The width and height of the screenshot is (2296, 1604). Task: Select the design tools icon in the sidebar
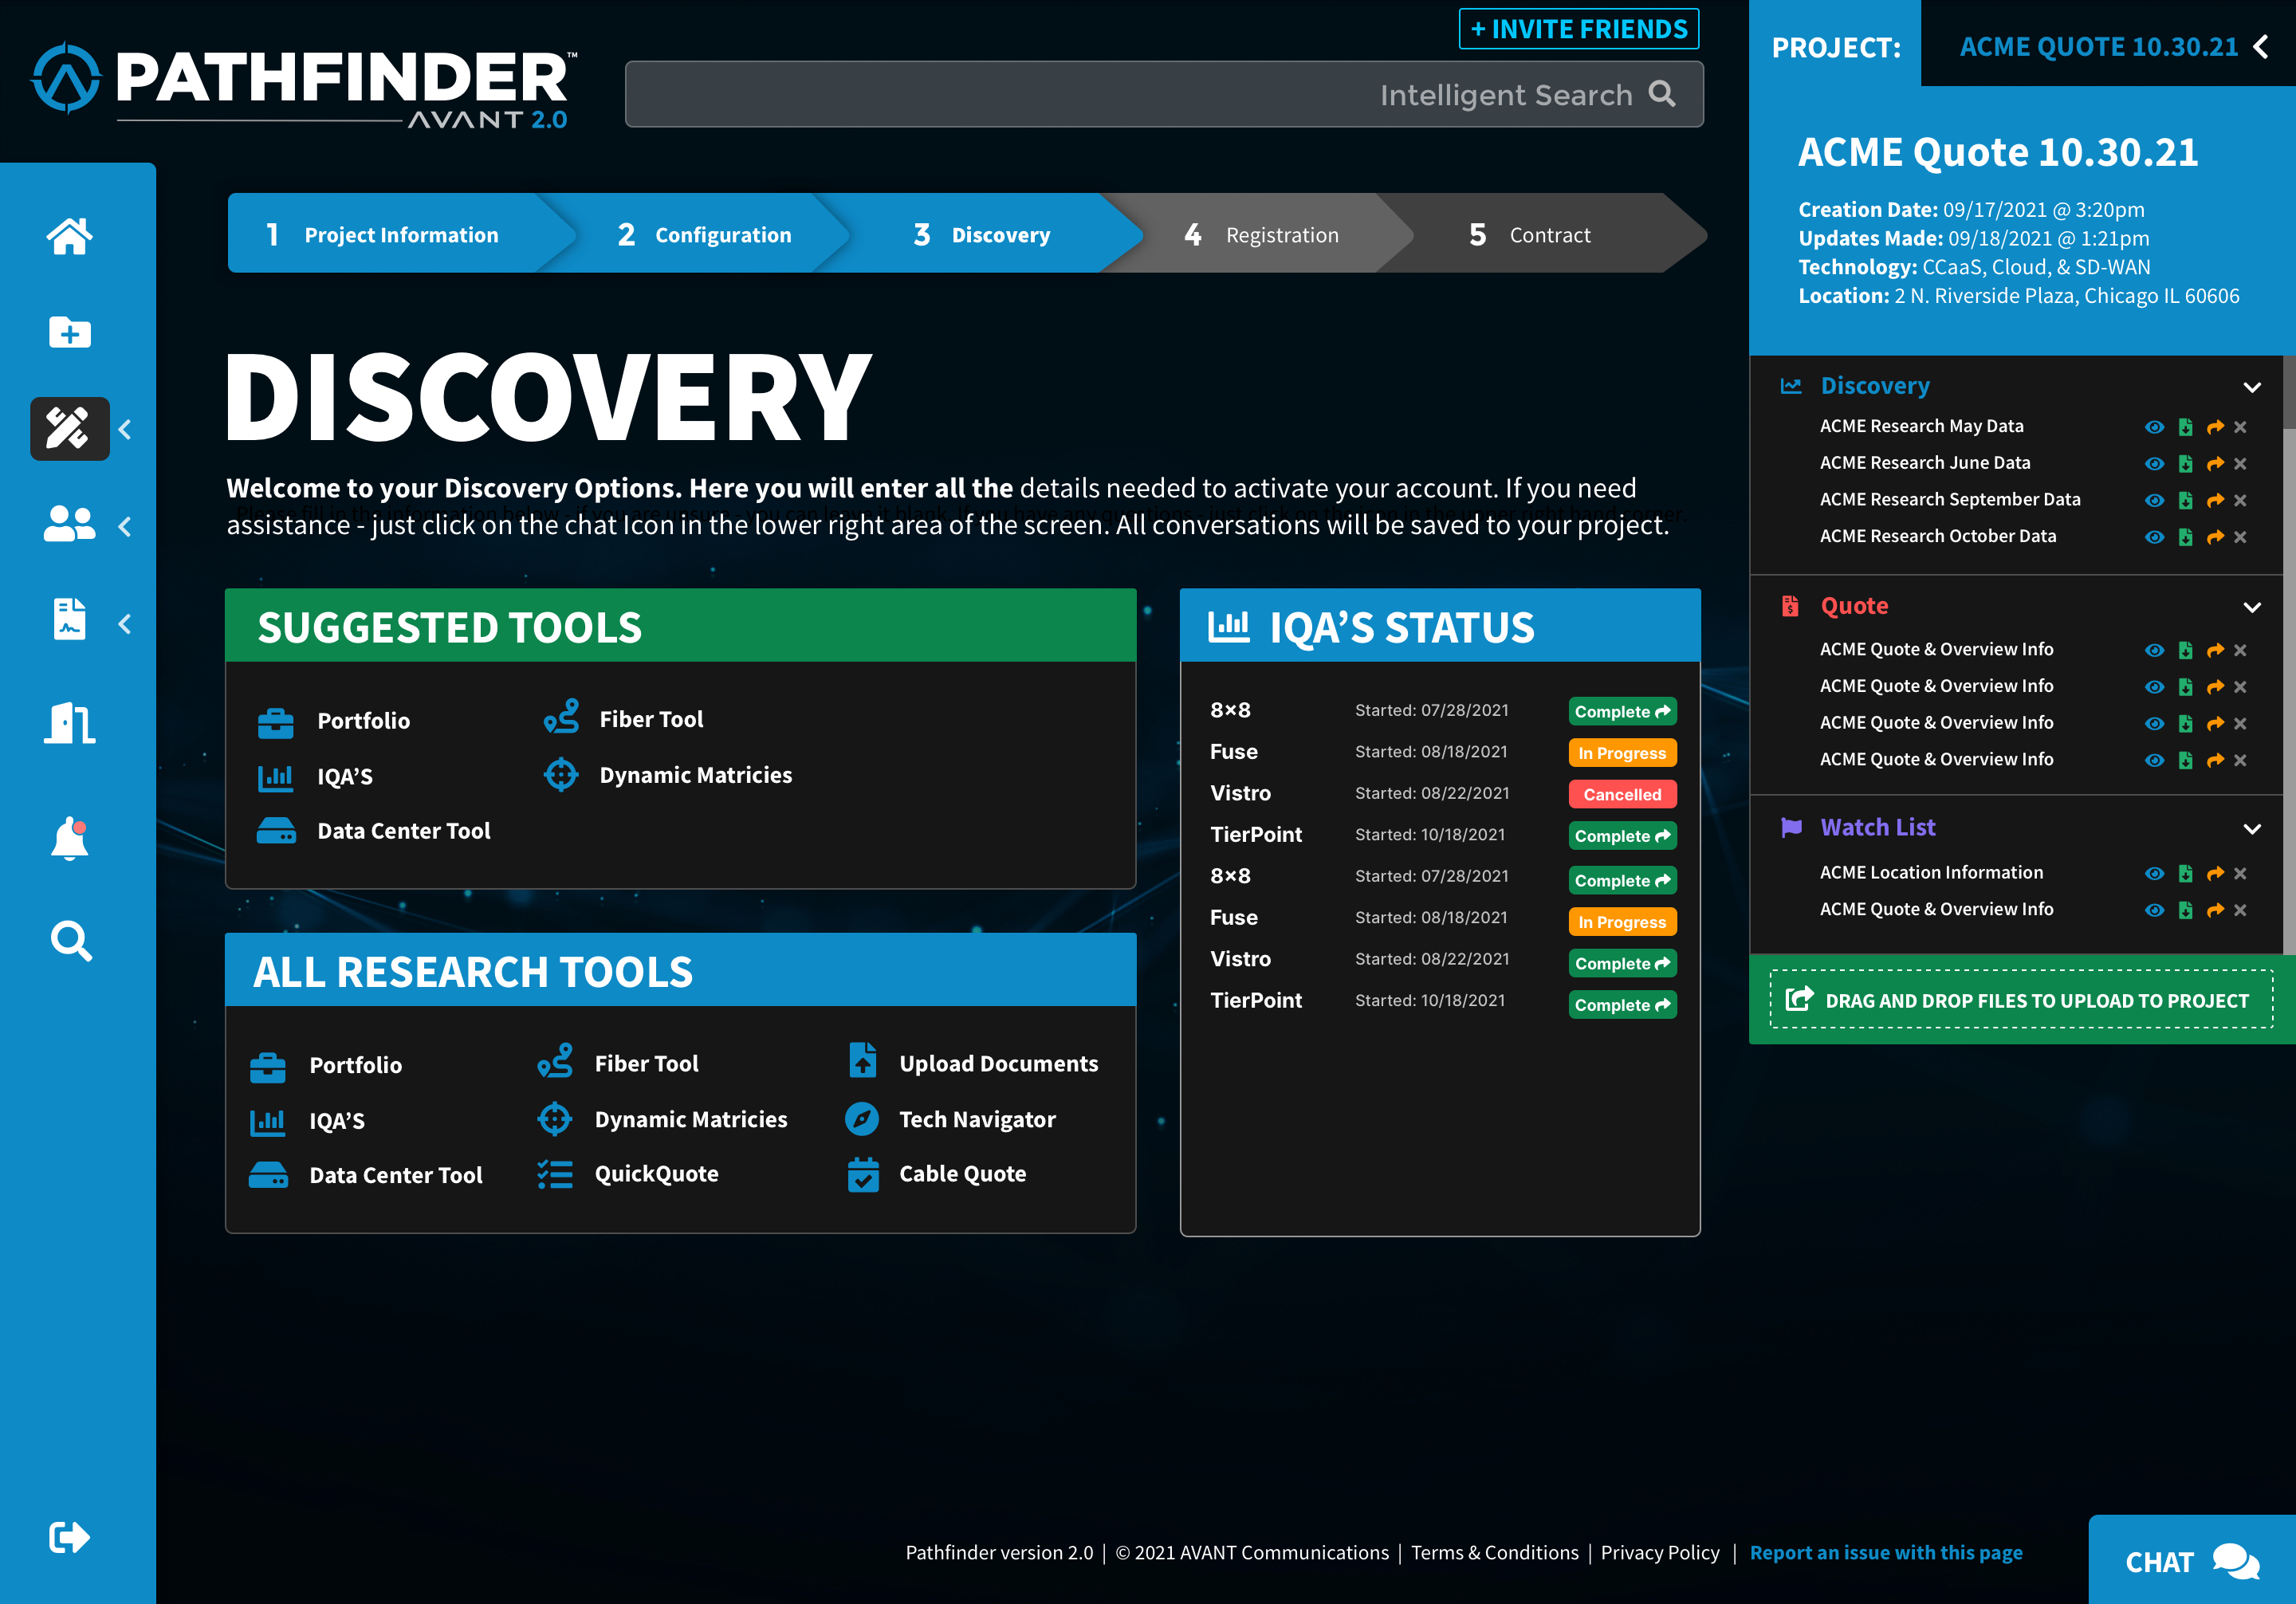click(x=69, y=429)
